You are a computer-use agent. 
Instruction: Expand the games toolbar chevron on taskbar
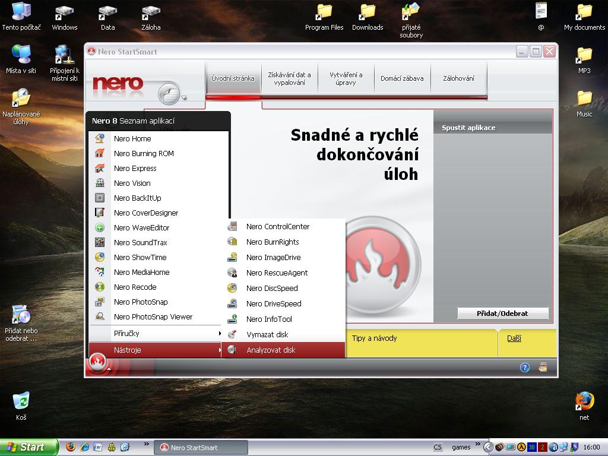tap(478, 444)
